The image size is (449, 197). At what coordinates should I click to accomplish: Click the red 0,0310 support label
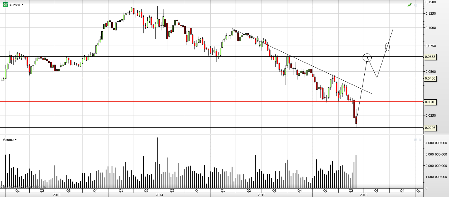pyautogui.click(x=430, y=102)
